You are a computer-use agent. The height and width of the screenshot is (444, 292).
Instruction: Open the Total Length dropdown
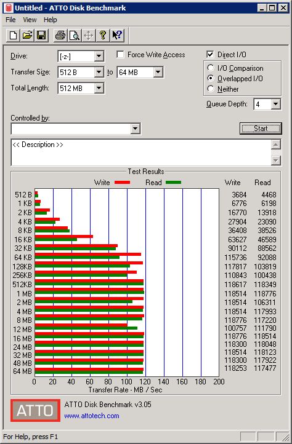tap(99, 88)
